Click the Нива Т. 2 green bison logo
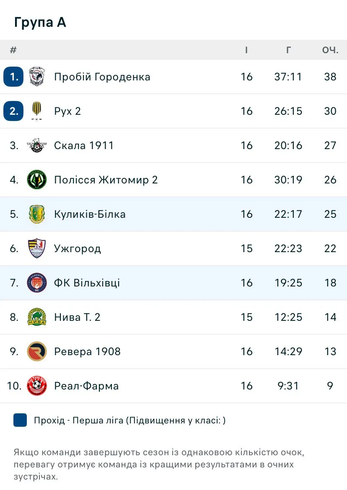 click(37, 317)
